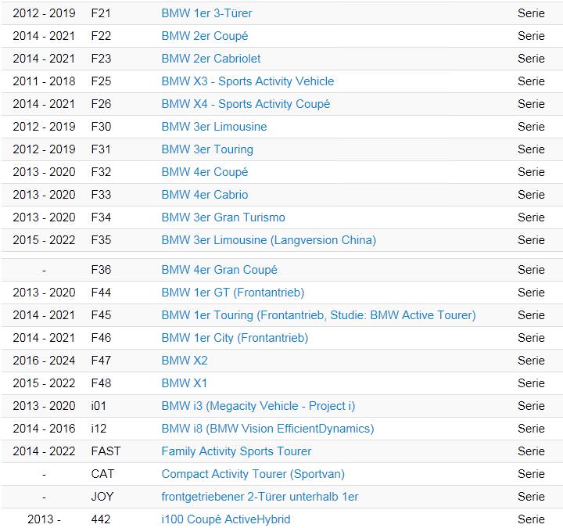Click BMW 2er Cabriolet entry
Viewport: 563px width, 528px height.
(x=211, y=59)
